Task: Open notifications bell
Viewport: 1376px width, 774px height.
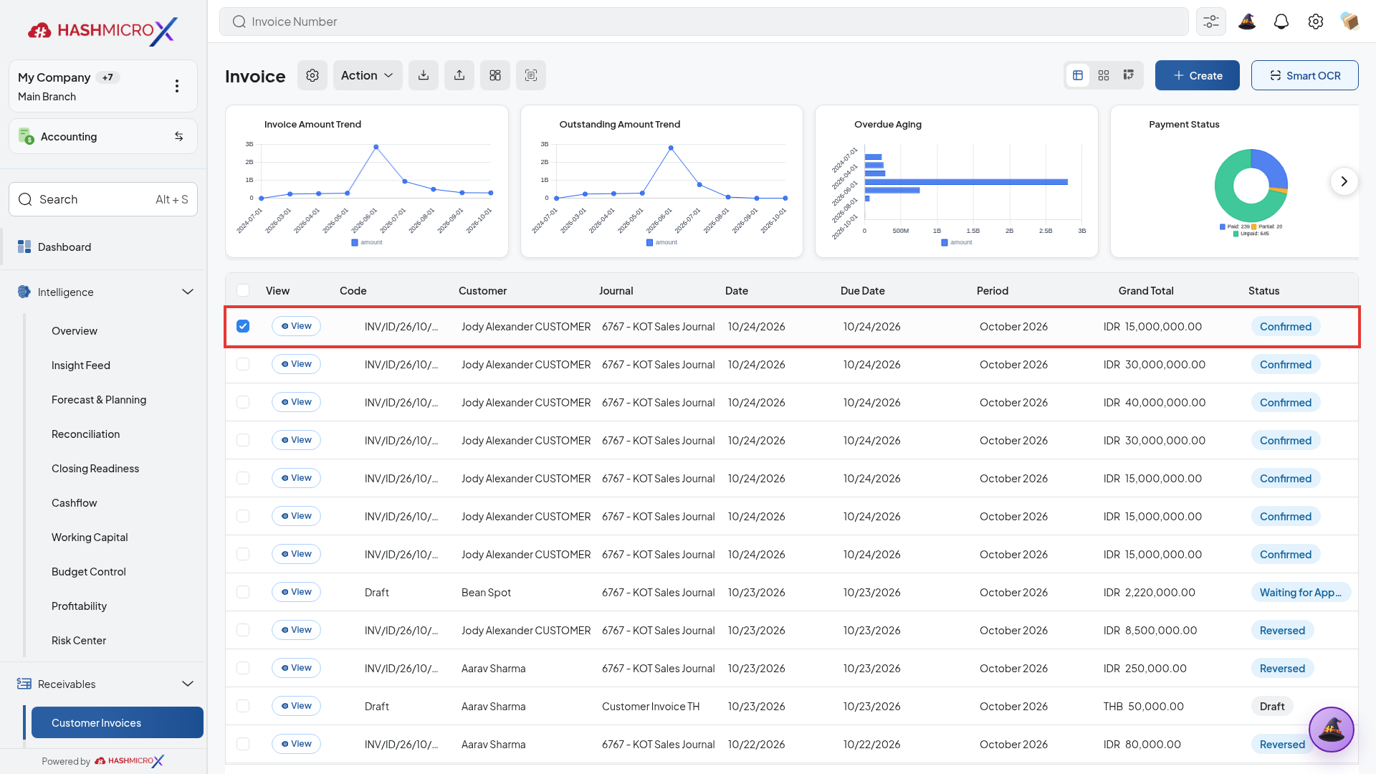Action: [1281, 21]
